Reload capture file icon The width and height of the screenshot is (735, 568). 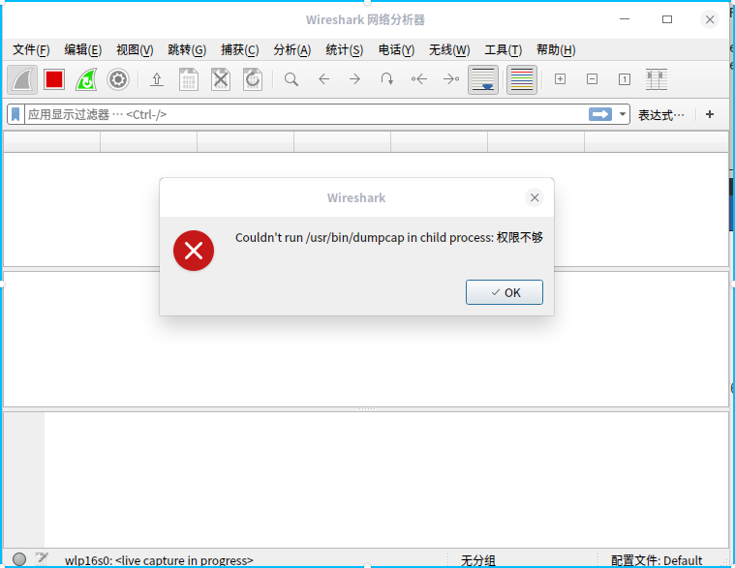[x=253, y=79]
